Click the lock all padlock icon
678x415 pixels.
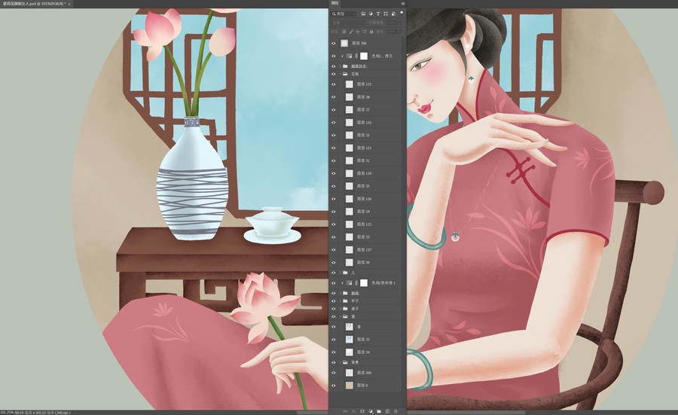point(371,32)
